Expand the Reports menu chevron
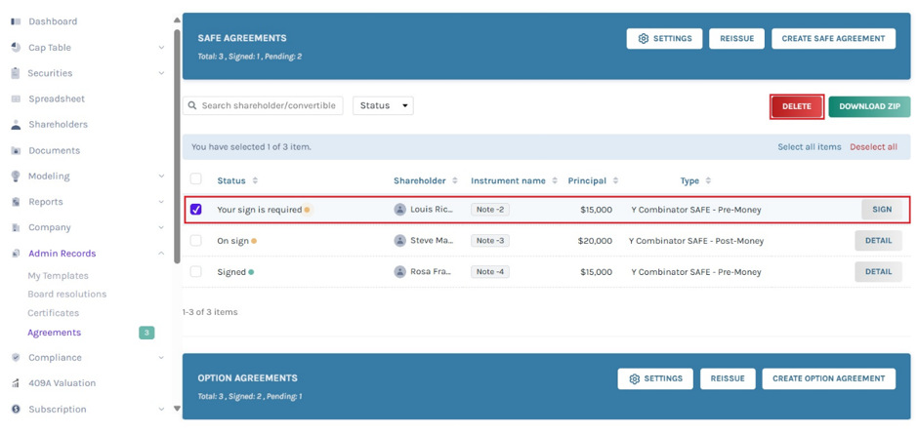The width and height of the screenshot is (918, 434). (x=161, y=202)
